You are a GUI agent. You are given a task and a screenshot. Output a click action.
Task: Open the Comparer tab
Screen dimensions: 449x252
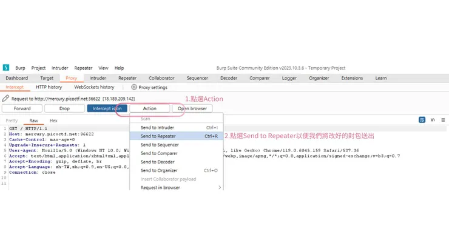pyautogui.click(x=260, y=78)
